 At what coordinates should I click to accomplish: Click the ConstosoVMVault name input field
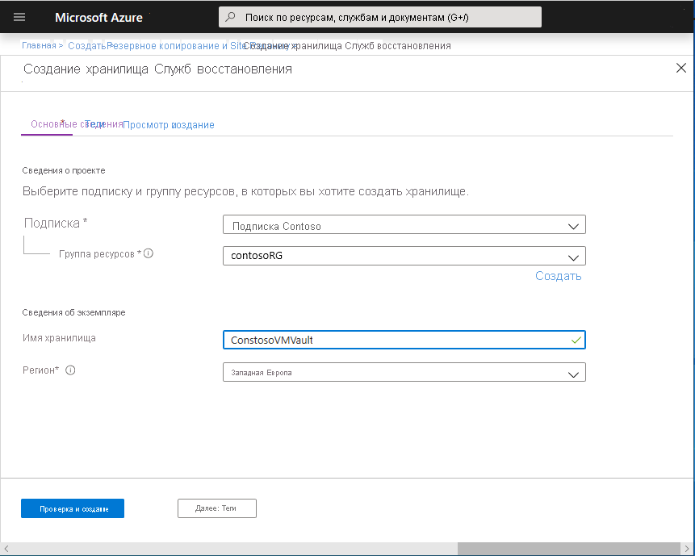coord(404,340)
